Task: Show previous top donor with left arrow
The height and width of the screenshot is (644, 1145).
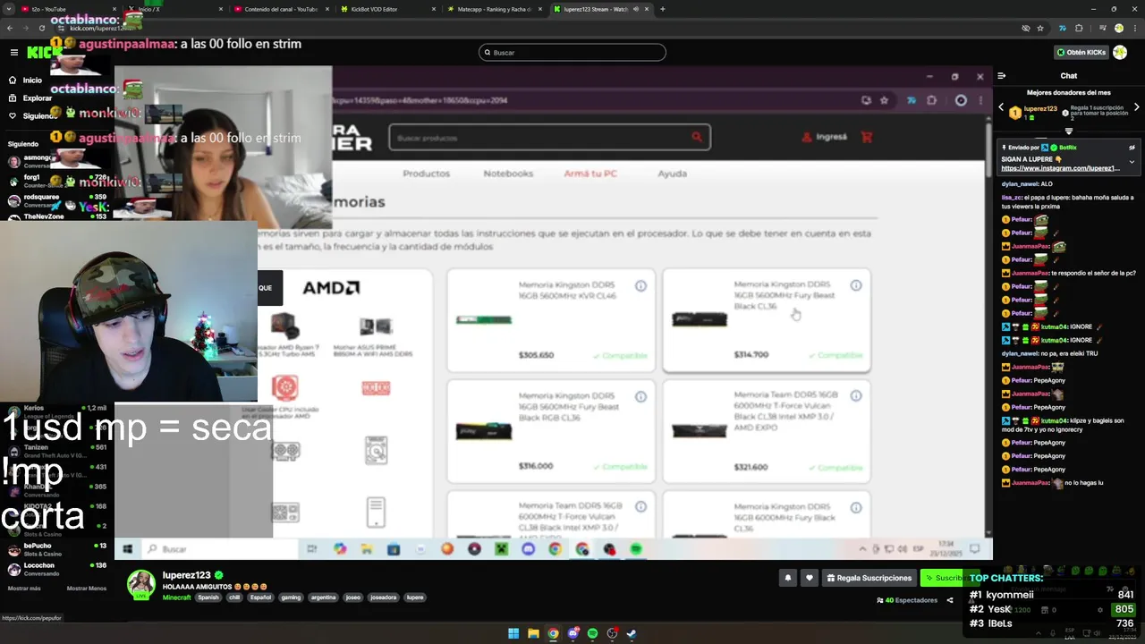Action: click(x=1001, y=107)
